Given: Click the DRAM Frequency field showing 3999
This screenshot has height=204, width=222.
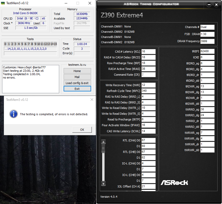Looking at the screenshot, I should coord(207,41).
